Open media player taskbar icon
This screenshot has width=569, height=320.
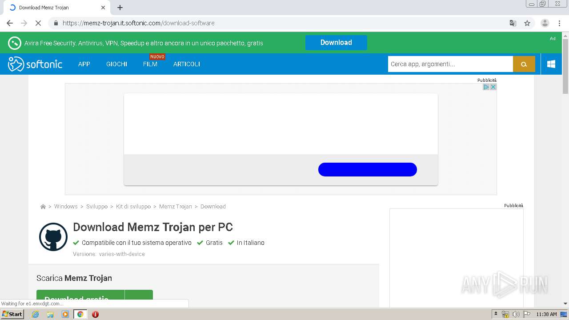click(x=65, y=314)
